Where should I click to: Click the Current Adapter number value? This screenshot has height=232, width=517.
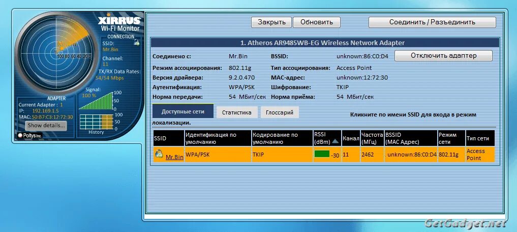pyautogui.click(x=62, y=104)
